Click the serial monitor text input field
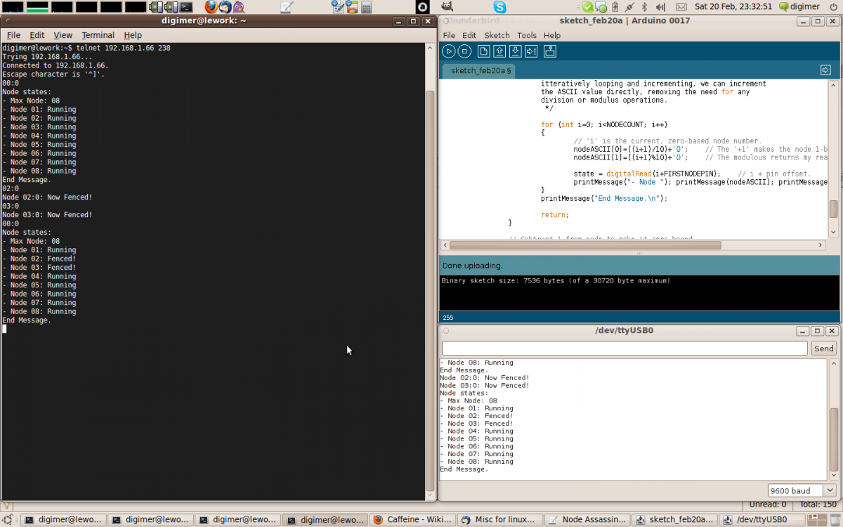Screen dimensions: 843x527 pos(624,349)
